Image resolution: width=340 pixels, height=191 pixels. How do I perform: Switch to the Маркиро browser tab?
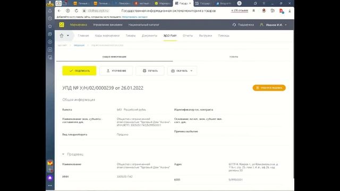click(163, 3)
